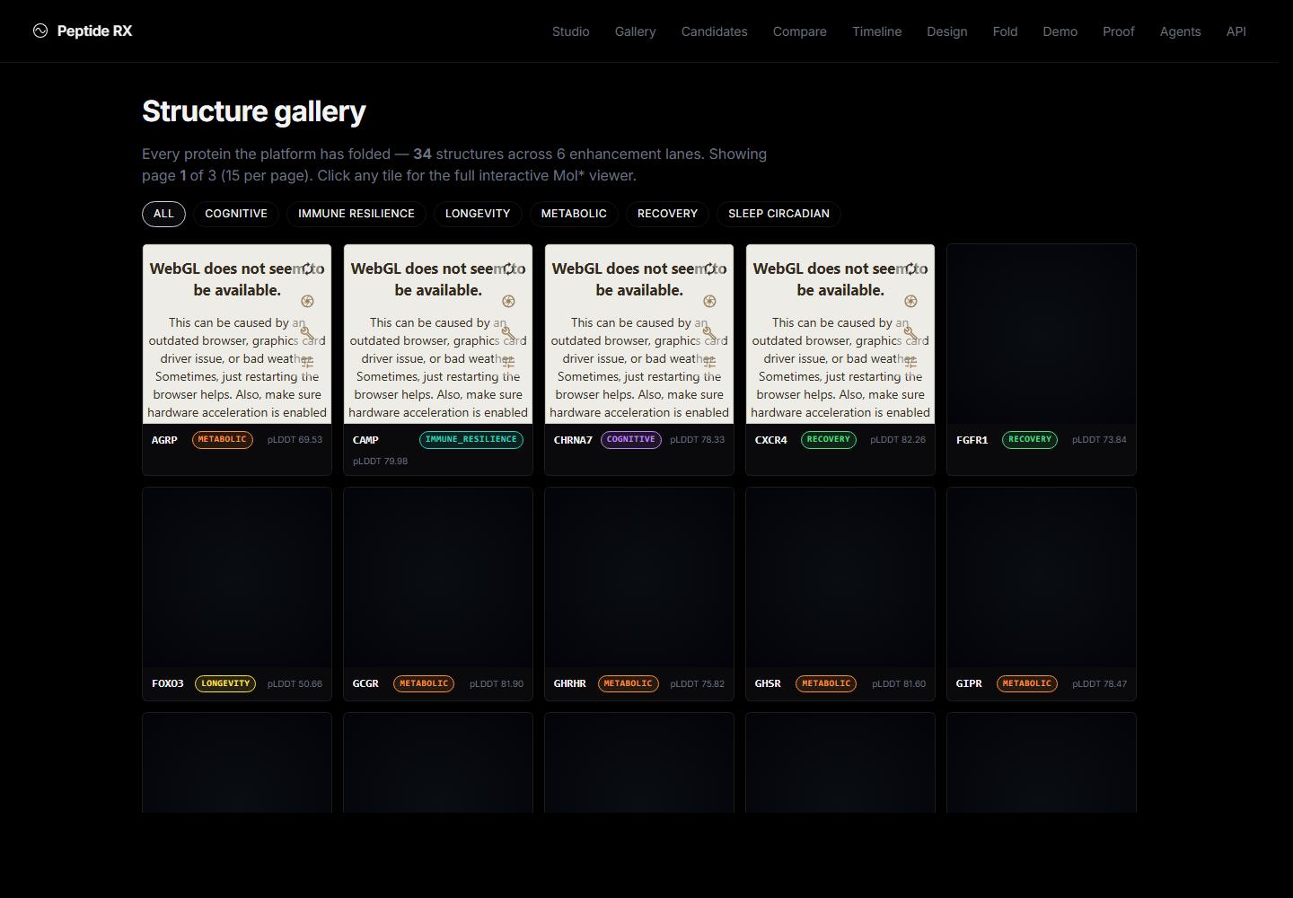The width and height of the screenshot is (1293, 898).
Task: Open the FOXO3 structure tile
Action: tap(237, 594)
